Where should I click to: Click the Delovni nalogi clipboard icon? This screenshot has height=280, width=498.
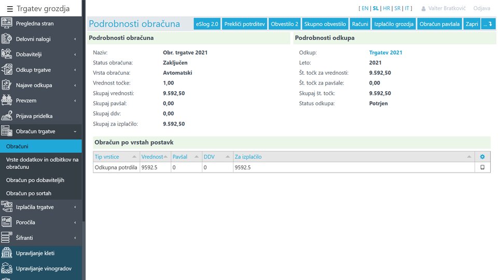click(7, 39)
